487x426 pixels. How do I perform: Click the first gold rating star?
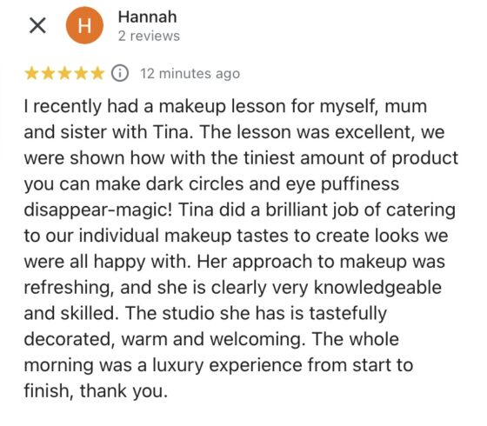tap(31, 74)
